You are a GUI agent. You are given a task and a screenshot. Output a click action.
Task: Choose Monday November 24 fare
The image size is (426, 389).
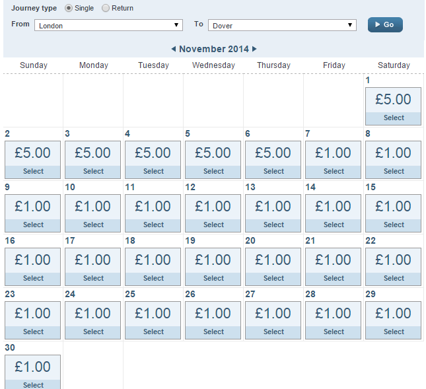[x=92, y=320]
